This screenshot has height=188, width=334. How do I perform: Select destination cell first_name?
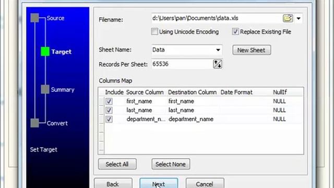coord(181,101)
